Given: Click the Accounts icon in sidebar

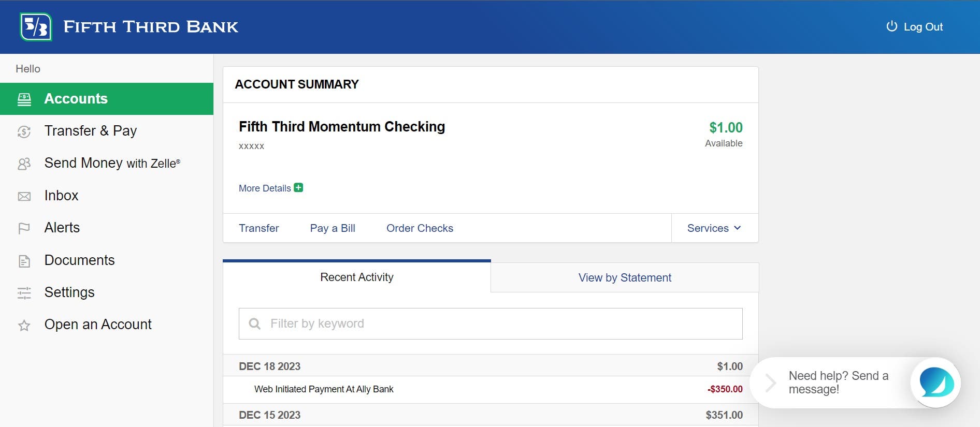Looking at the screenshot, I should 24,99.
